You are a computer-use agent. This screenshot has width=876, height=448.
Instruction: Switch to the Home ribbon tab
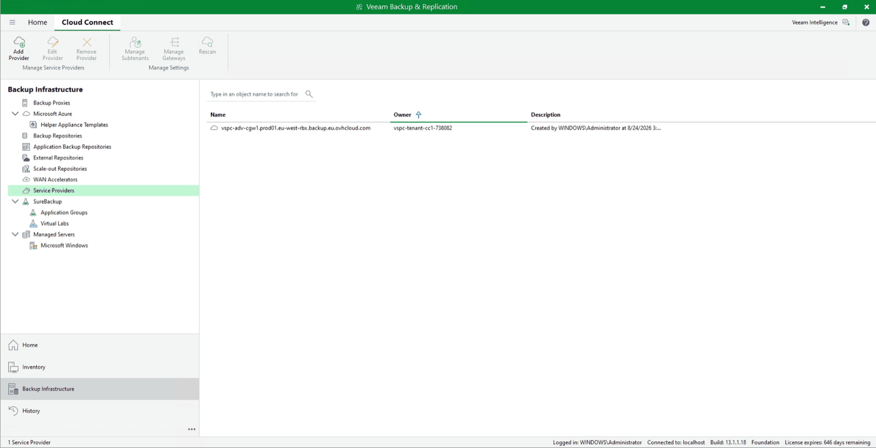[x=38, y=22]
